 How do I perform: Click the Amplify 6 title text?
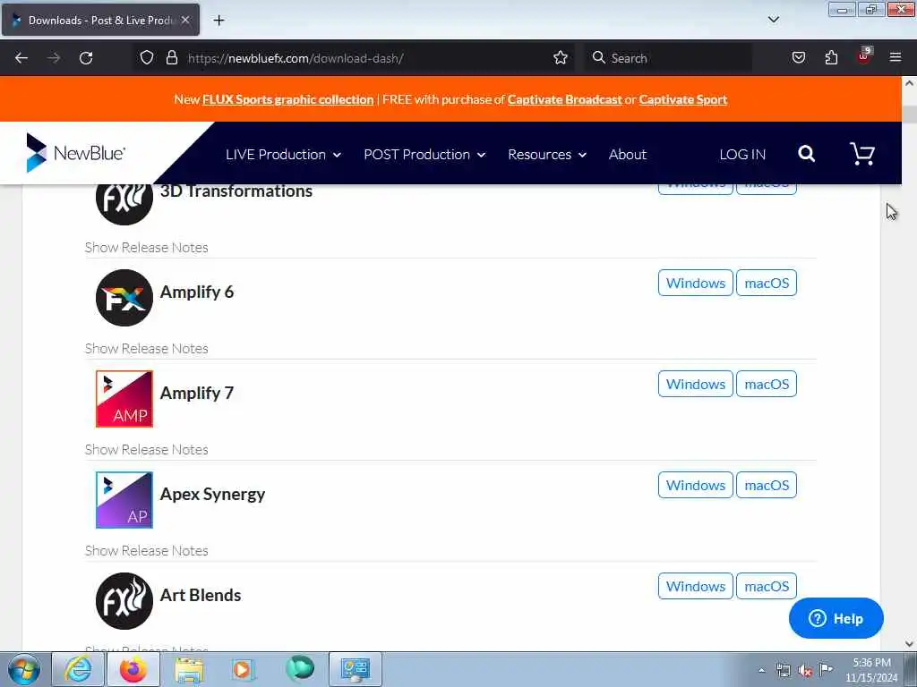point(196,292)
